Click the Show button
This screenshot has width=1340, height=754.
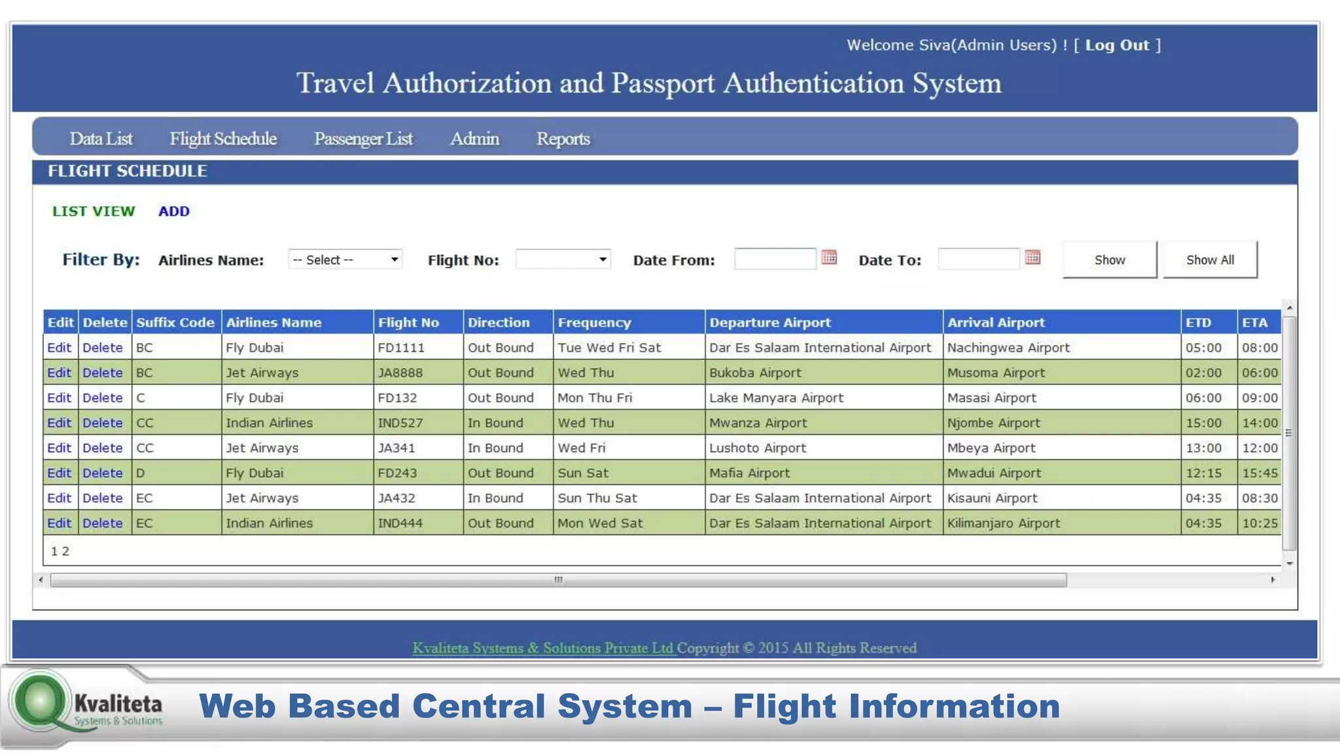point(1110,260)
